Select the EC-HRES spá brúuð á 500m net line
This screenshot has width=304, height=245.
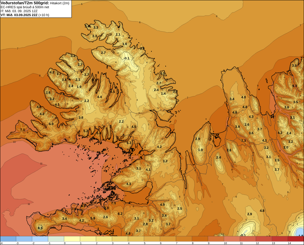click(x=25, y=7)
